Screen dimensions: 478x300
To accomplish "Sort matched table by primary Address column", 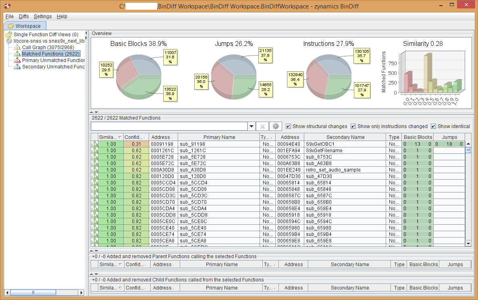I will click(x=163, y=137).
